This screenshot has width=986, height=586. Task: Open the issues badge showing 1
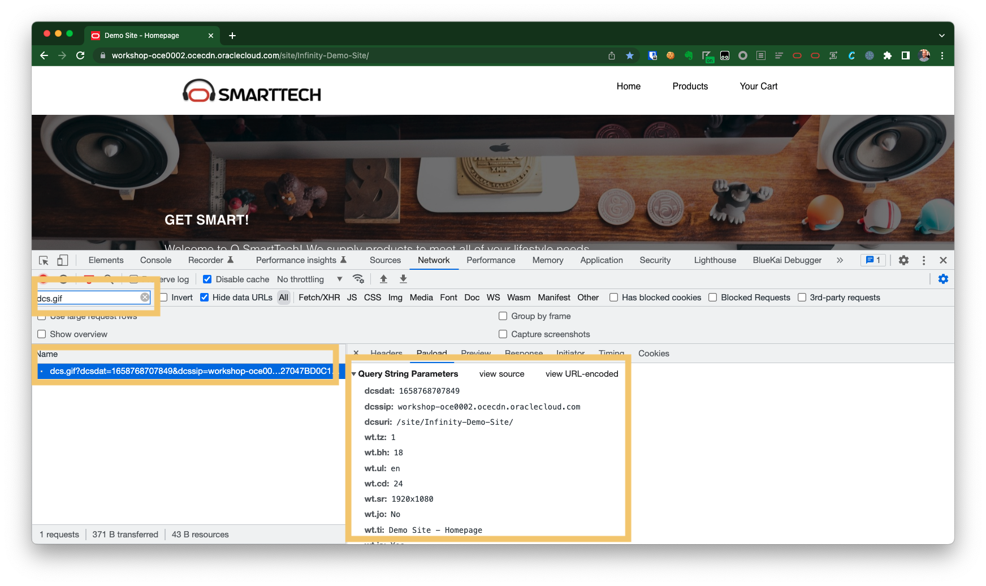pos(873,260)
